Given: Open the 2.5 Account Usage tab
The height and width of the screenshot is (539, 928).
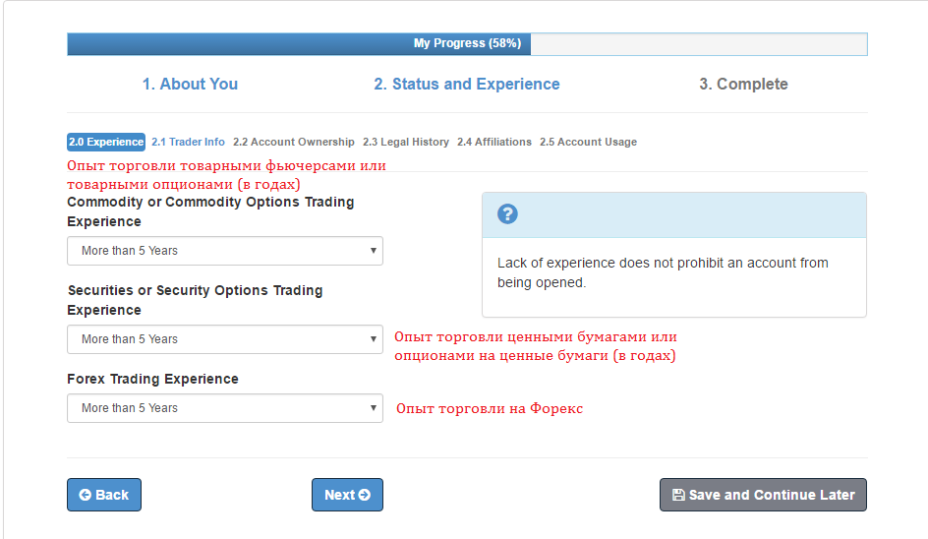Looking at the screenshot, I should (x=588, y=142).
